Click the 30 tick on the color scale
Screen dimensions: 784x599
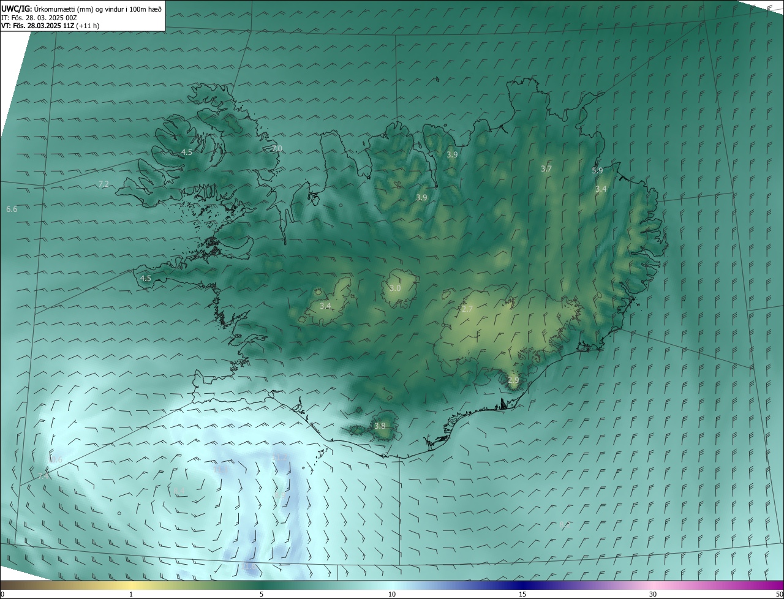[x=653, y=594]
